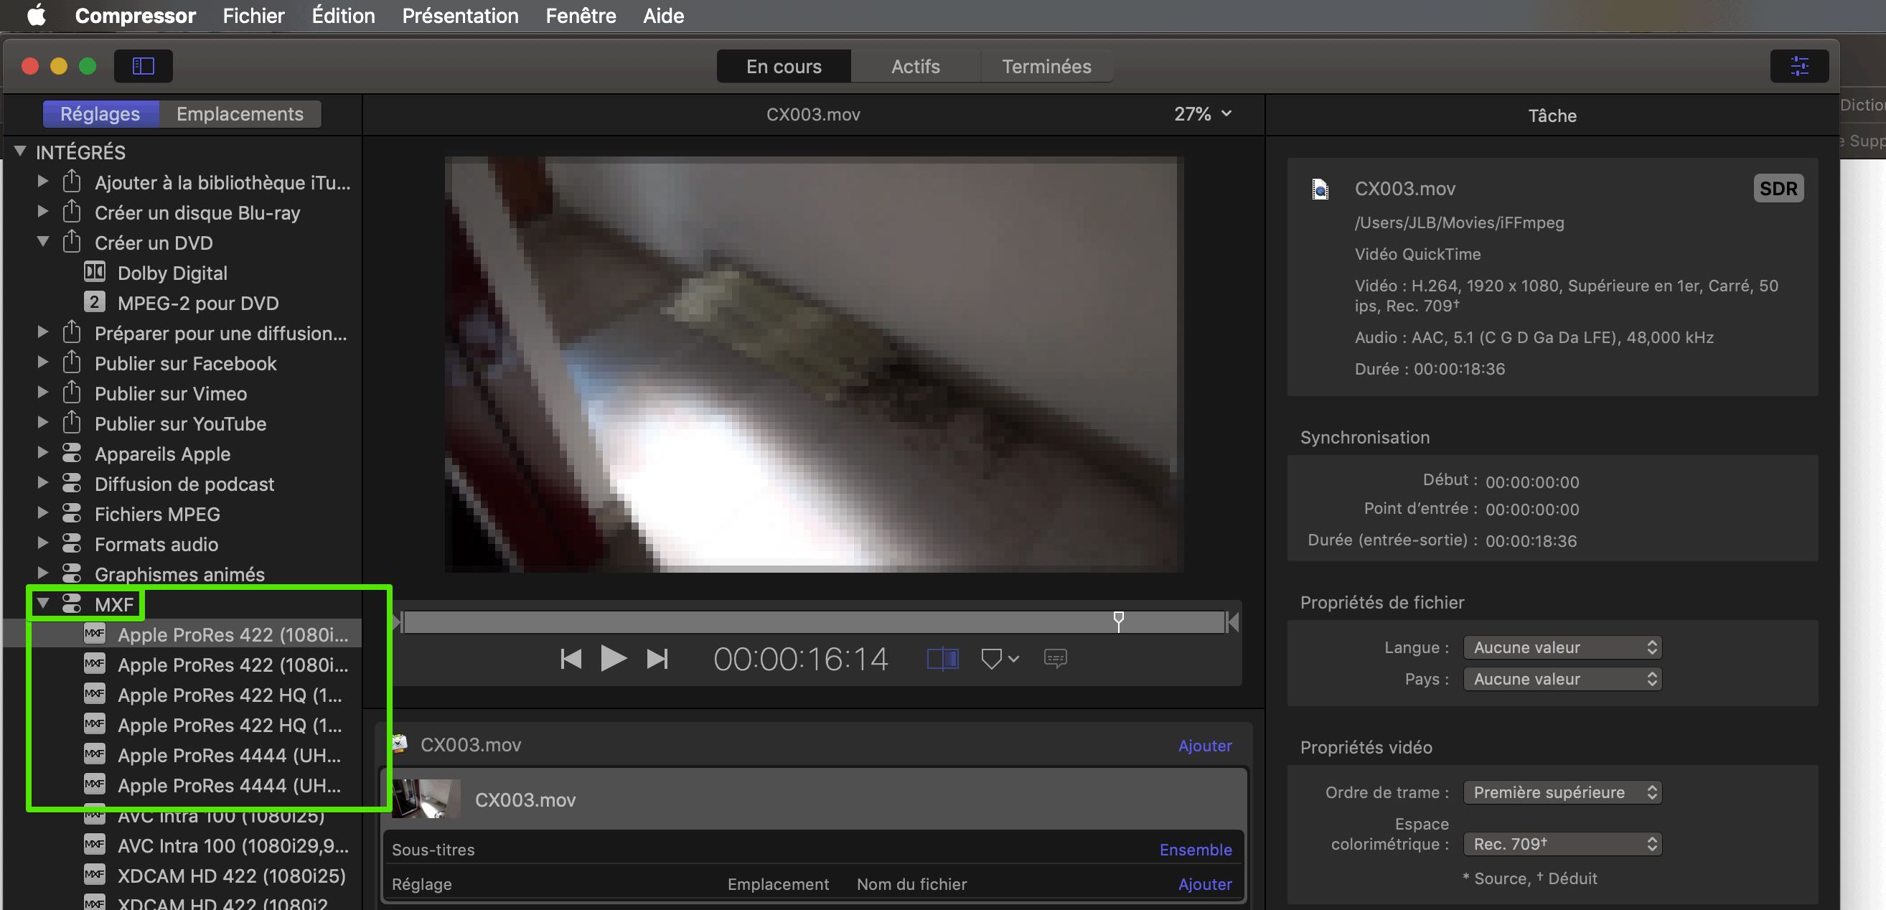Screen dimensions: 1886x910
Task: Open the Langue dropdown
Action: tap(1562, 647)
